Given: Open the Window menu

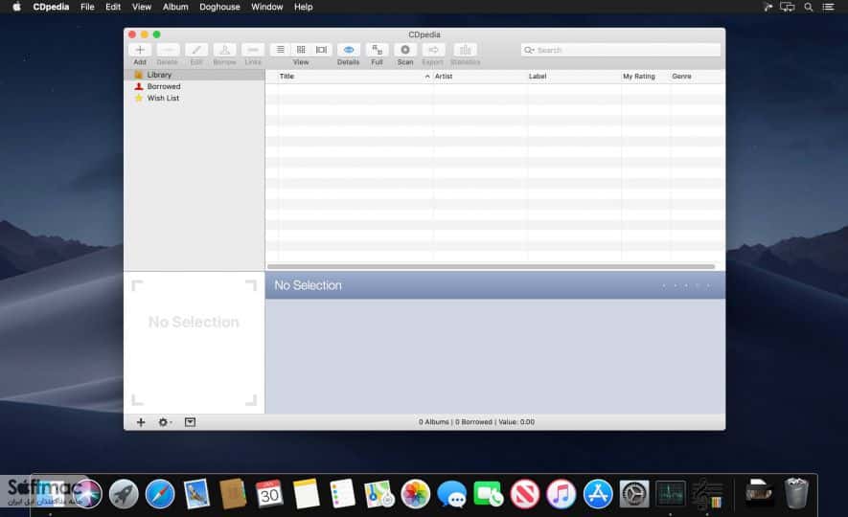Looking at the screenshot, I should pyautogui.click(x=266, y=7).
